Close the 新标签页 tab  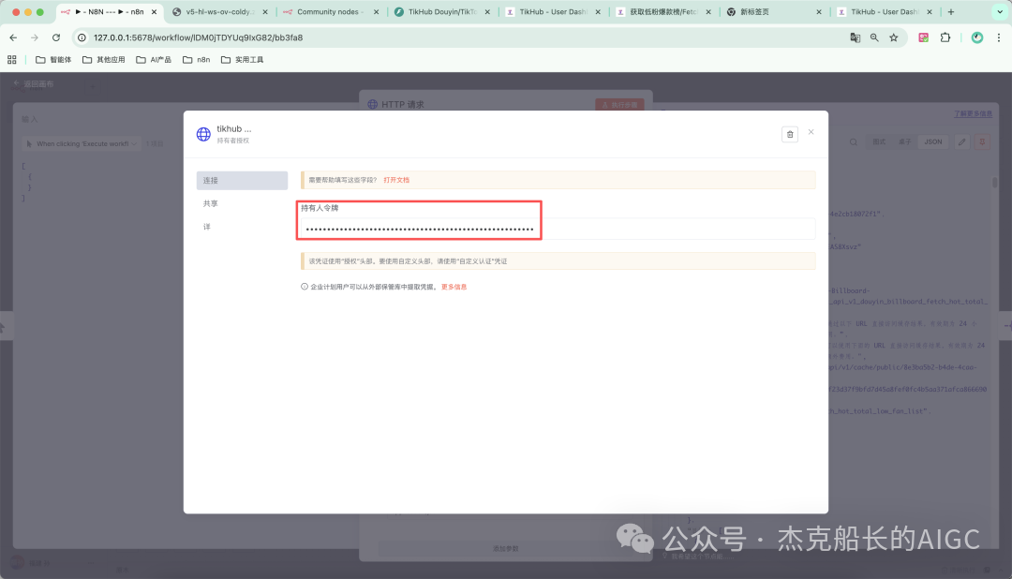click(819, 11)
